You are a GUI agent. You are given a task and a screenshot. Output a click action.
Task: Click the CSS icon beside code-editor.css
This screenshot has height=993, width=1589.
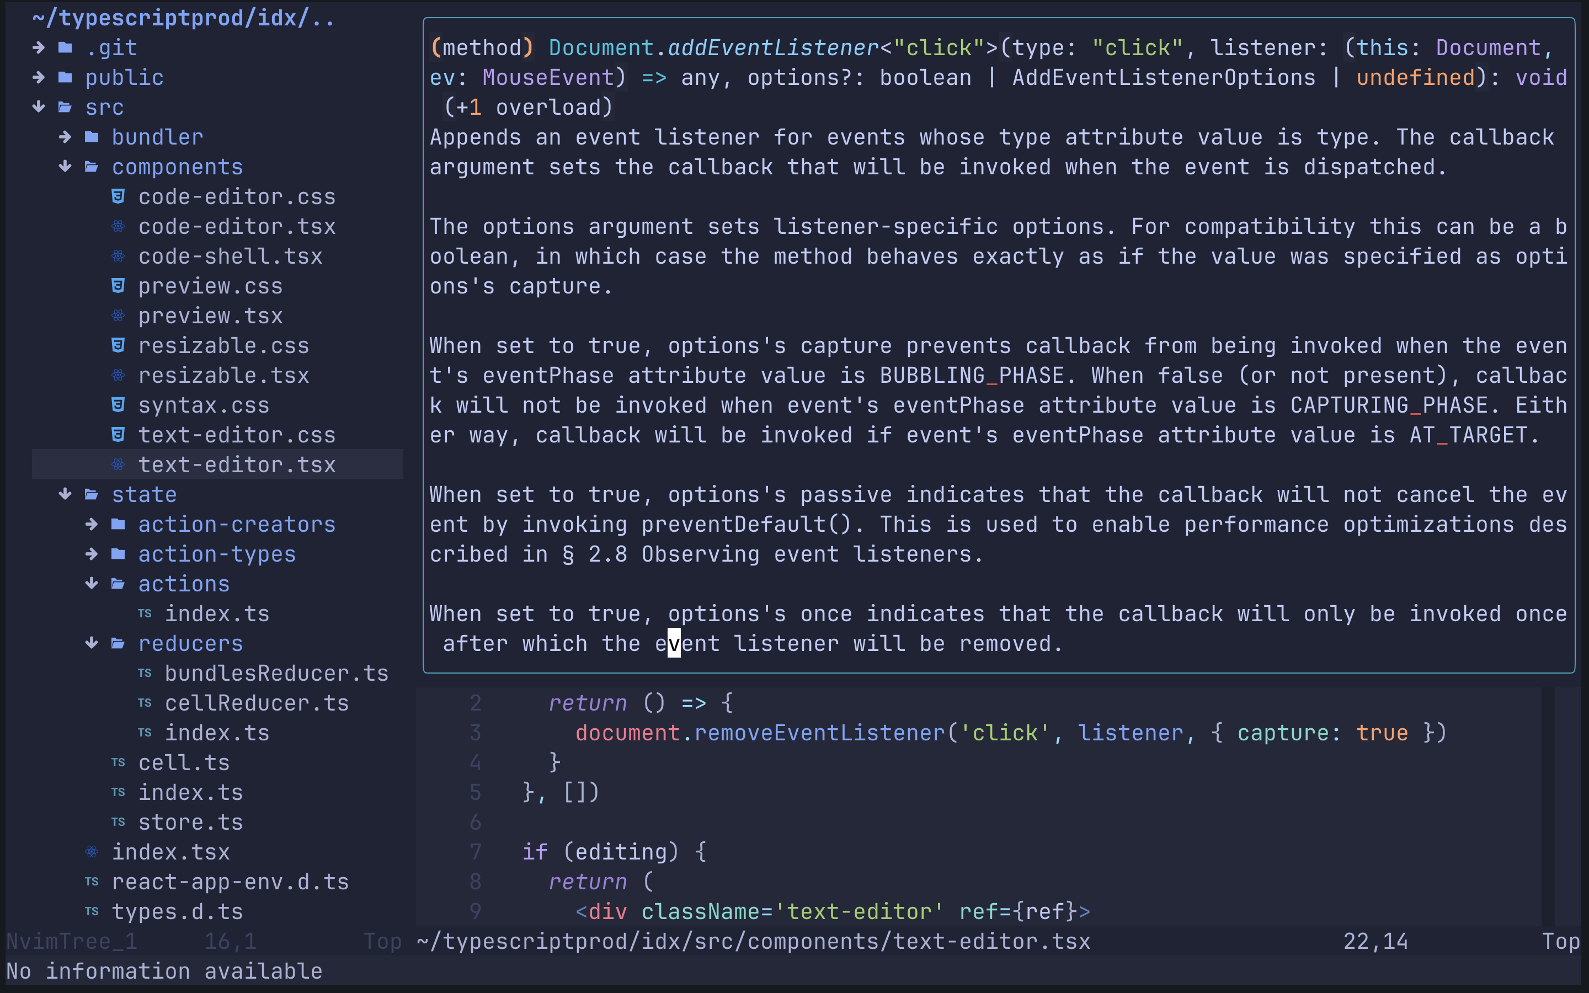click(118, 196)
